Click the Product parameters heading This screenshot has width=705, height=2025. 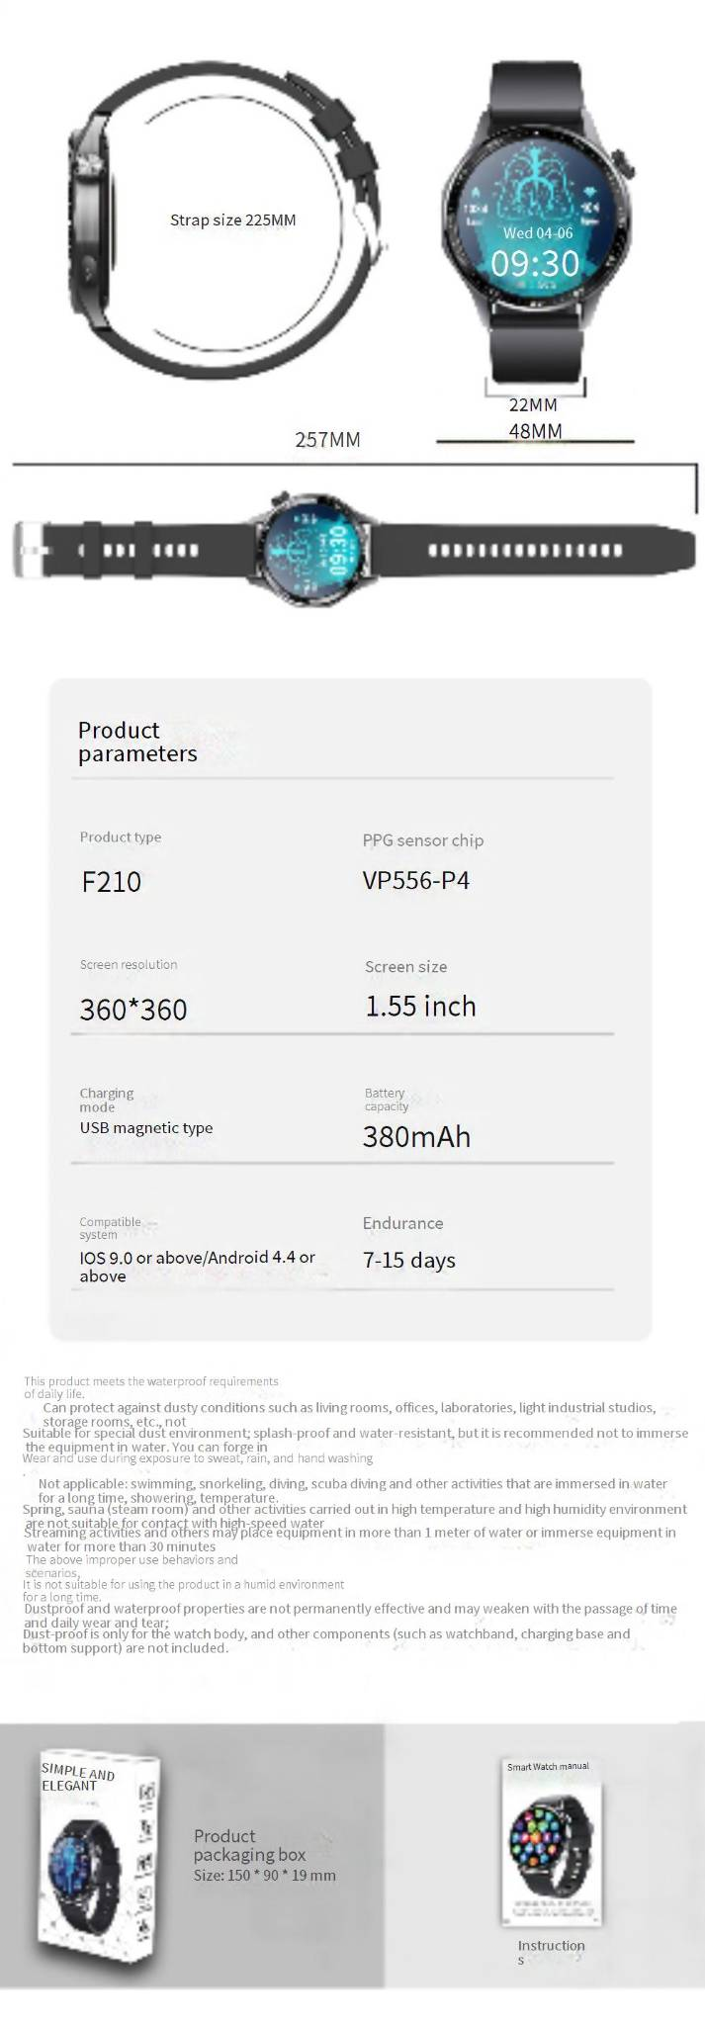click(137, 742)
